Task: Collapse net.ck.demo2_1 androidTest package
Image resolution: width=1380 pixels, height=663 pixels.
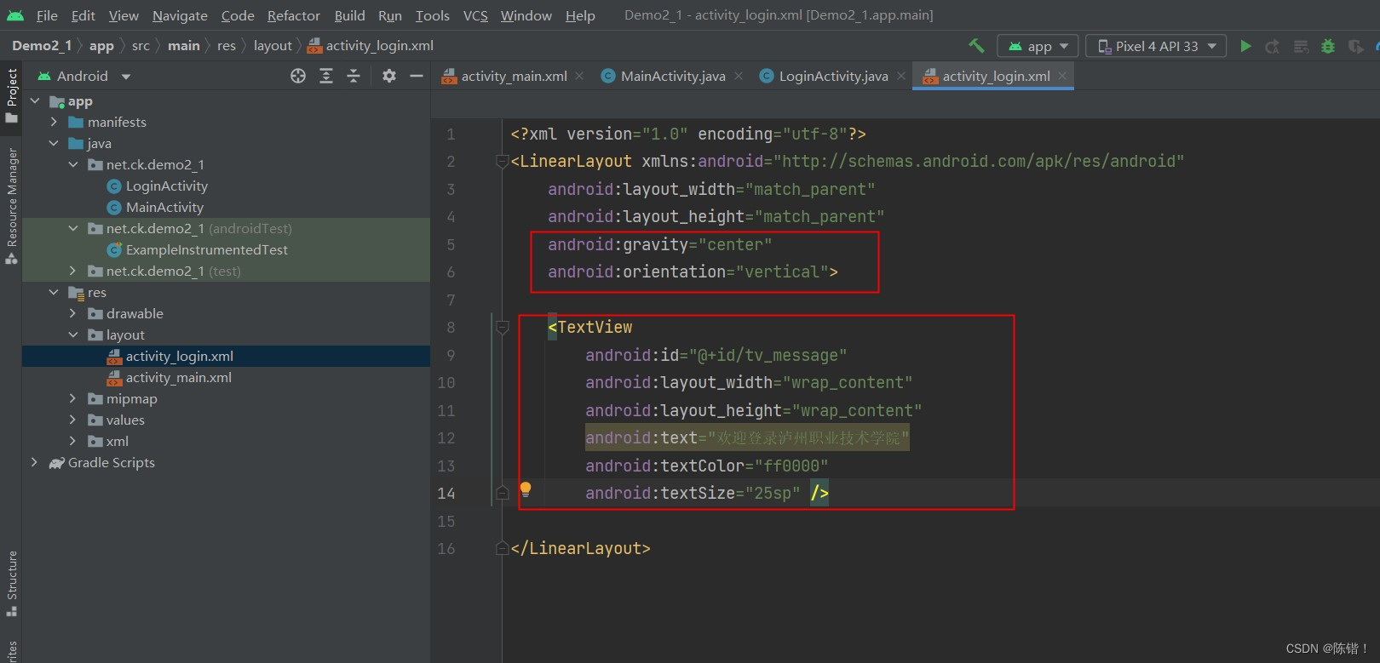Action: (72, 228)
